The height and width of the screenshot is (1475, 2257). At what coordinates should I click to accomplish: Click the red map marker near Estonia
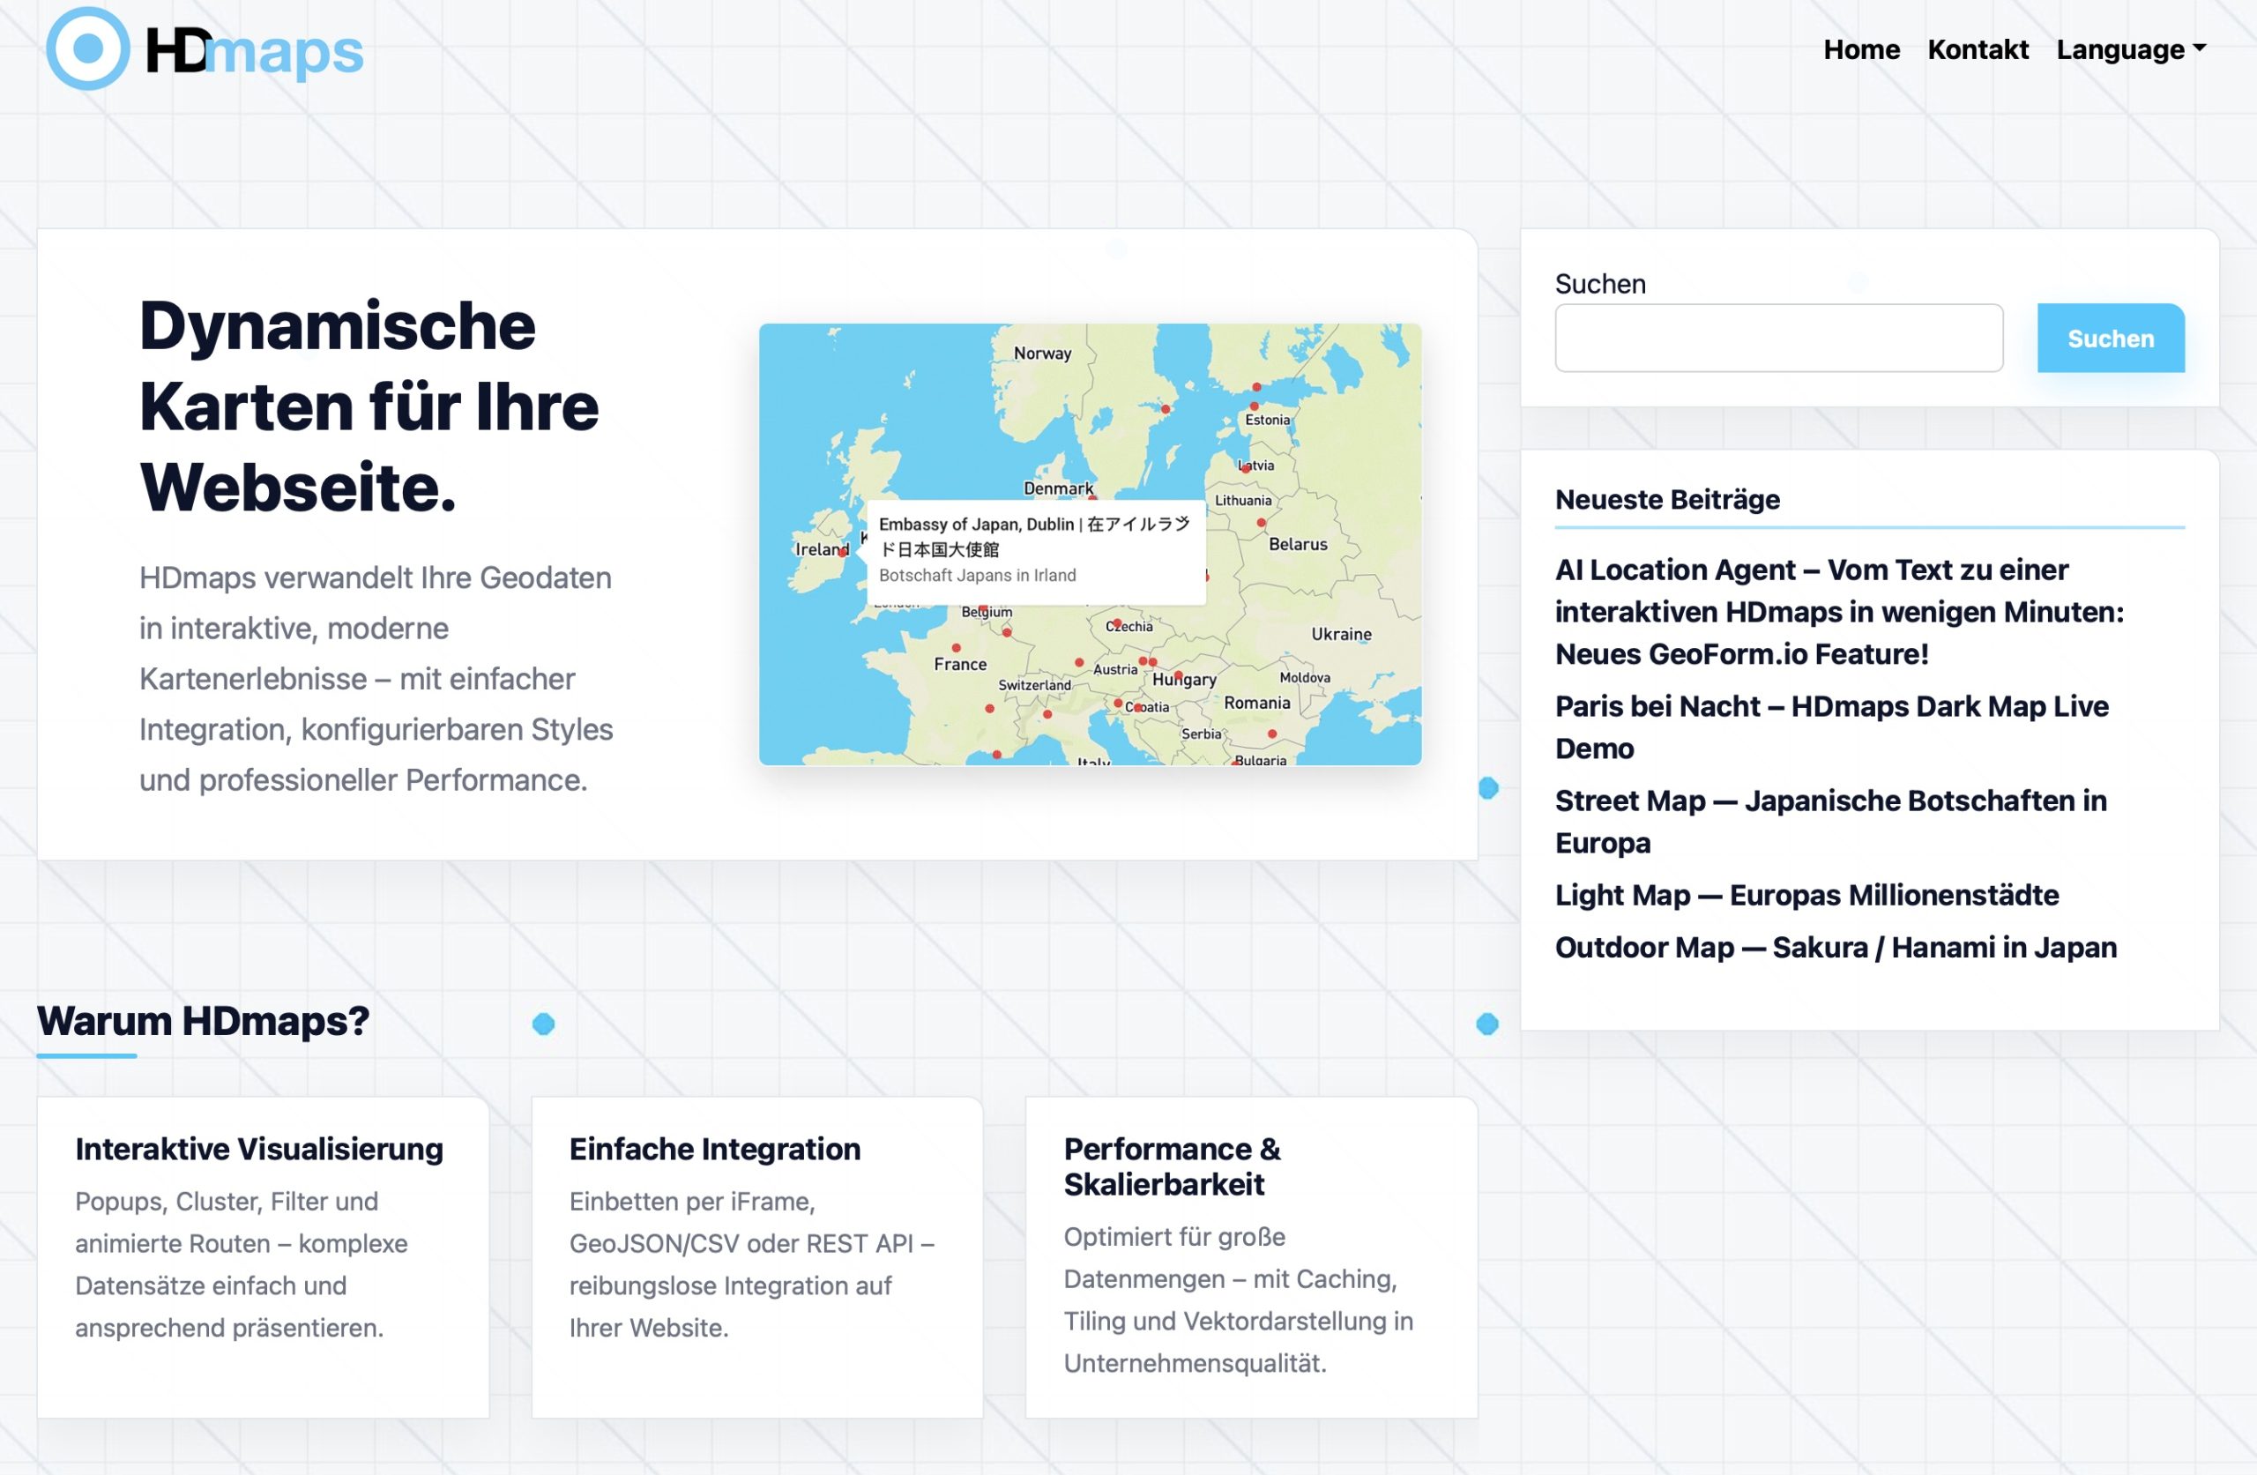coord(1254,406)
